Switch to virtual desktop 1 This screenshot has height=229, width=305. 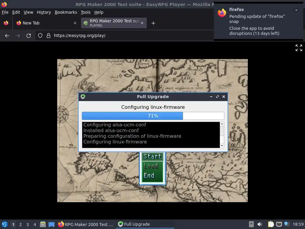pos(13,225)
